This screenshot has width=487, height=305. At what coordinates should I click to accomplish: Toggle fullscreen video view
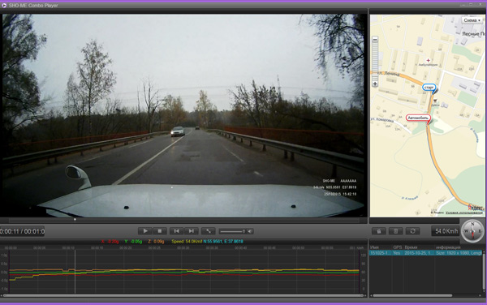[209, 231]
